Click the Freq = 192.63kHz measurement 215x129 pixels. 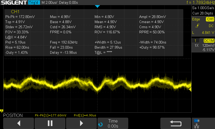(64, 42)
